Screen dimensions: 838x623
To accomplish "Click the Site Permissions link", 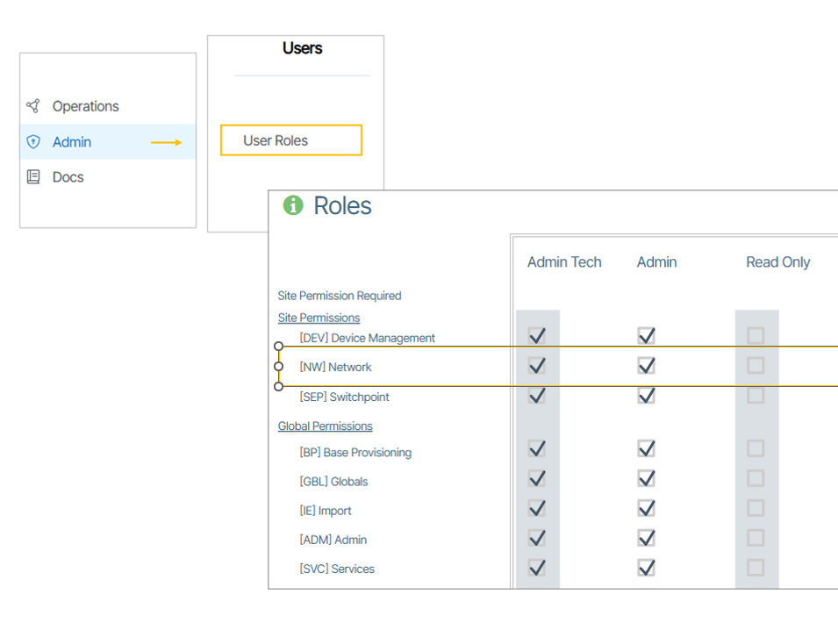I will [x=319, y=318].
